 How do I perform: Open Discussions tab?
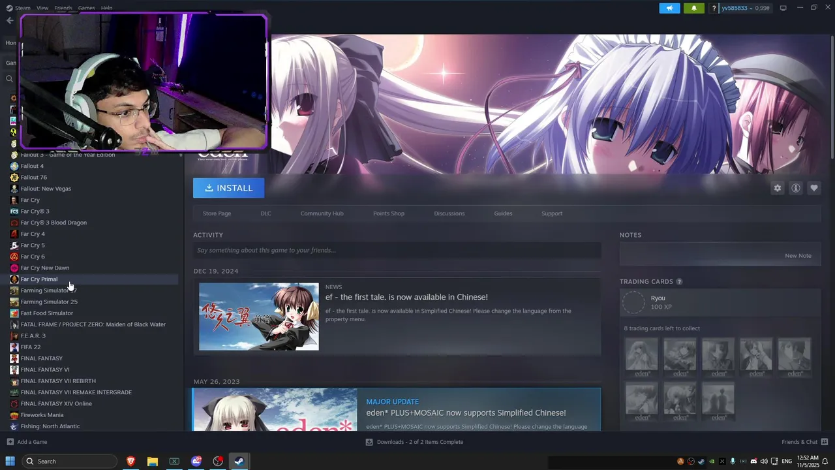tap(449, 213)
